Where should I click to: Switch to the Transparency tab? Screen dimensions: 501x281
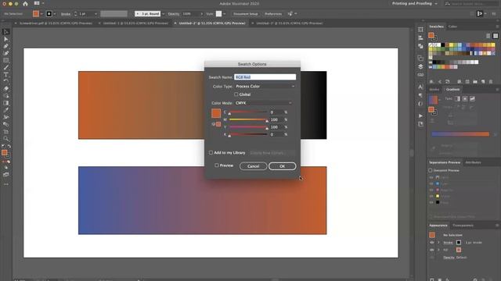click(463, 226)
